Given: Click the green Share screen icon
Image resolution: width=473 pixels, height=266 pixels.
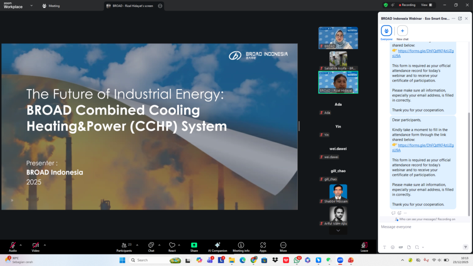Looking at the screenshot, I should pyautogui.click(x=194, y=245).
